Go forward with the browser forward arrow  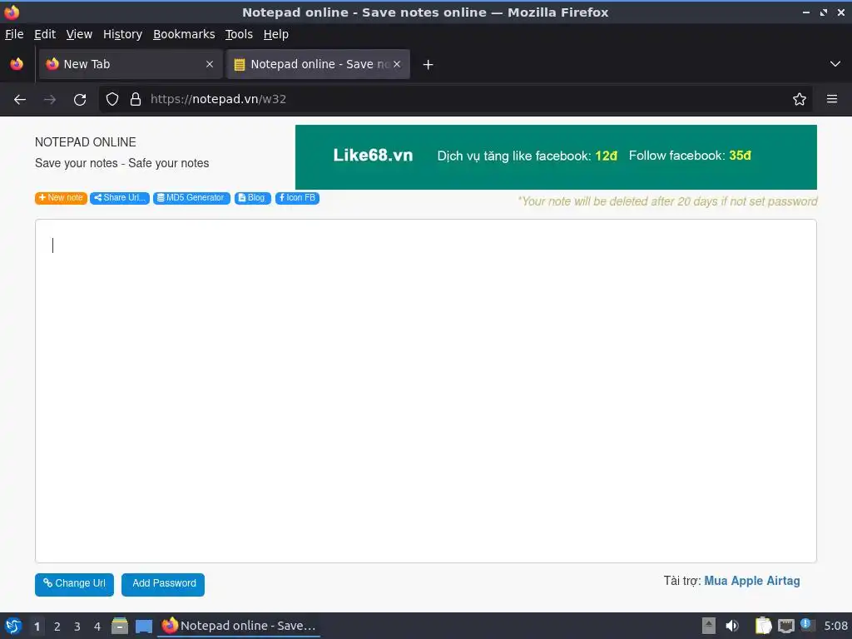tap(50, 100)
